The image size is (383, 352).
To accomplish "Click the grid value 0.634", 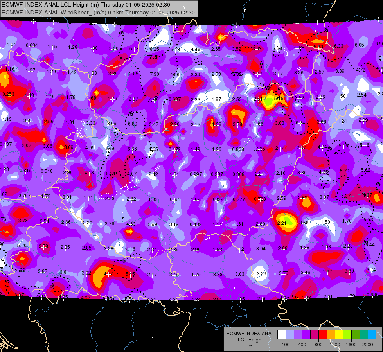I will tap(32, 45).
